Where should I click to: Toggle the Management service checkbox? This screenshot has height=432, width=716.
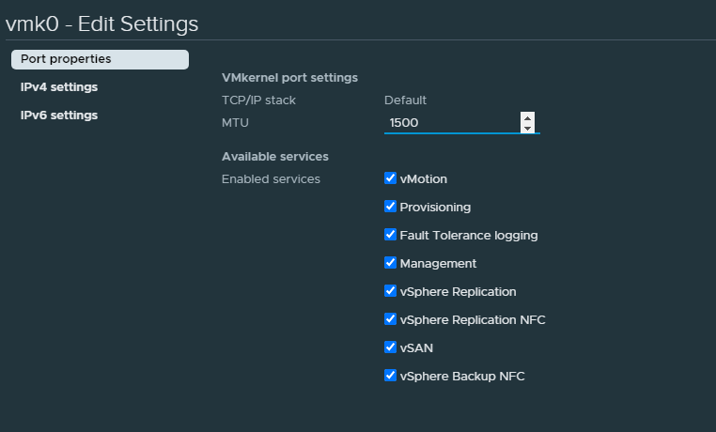pos(391,263)
